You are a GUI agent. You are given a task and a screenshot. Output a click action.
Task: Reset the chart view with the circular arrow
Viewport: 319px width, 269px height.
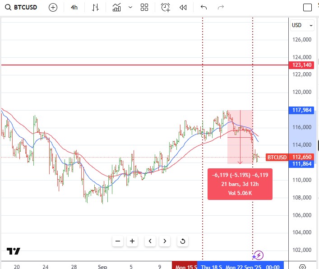(183, 241)
